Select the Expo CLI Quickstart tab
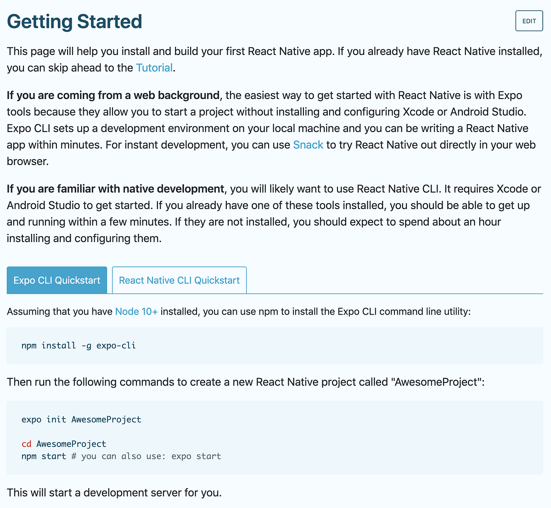Screen dimensions: 551x508 pos(56,280)
